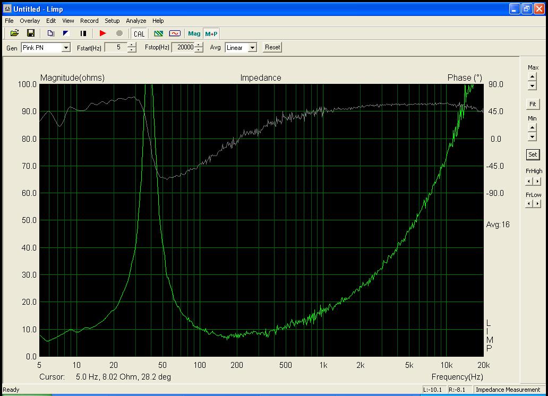The width and height of the screenshot is (548, 396).
Task: Lower the graph Max with the down arrow
Action: pyautogui.click(x=532, y=85)
